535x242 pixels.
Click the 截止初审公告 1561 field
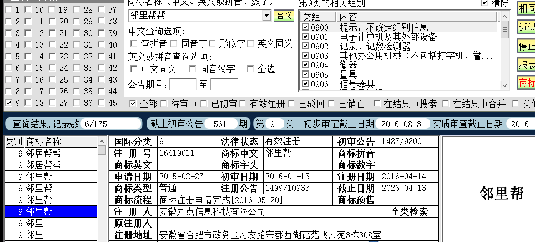pos(220,124)
